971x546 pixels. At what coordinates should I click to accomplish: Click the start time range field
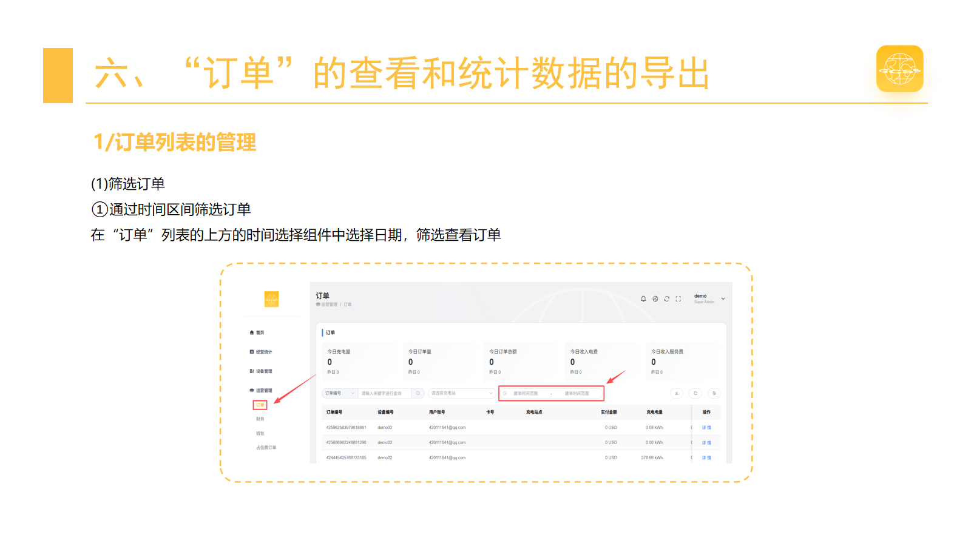pos(526,394)
